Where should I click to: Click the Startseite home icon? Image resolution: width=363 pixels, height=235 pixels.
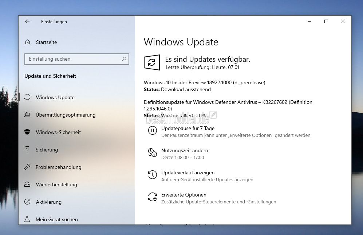click(28, 42)
